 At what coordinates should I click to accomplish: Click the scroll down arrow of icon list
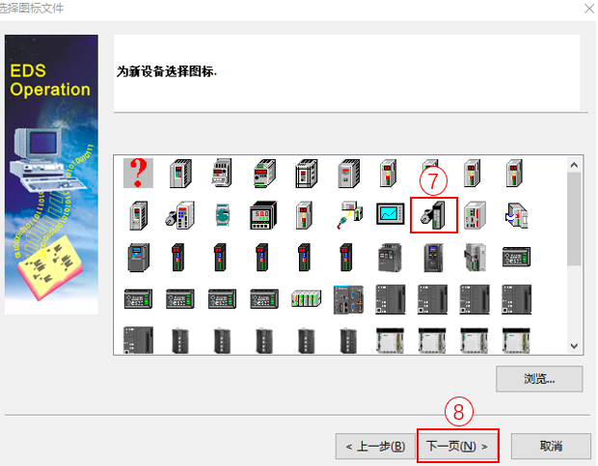(x=574, y=345)
